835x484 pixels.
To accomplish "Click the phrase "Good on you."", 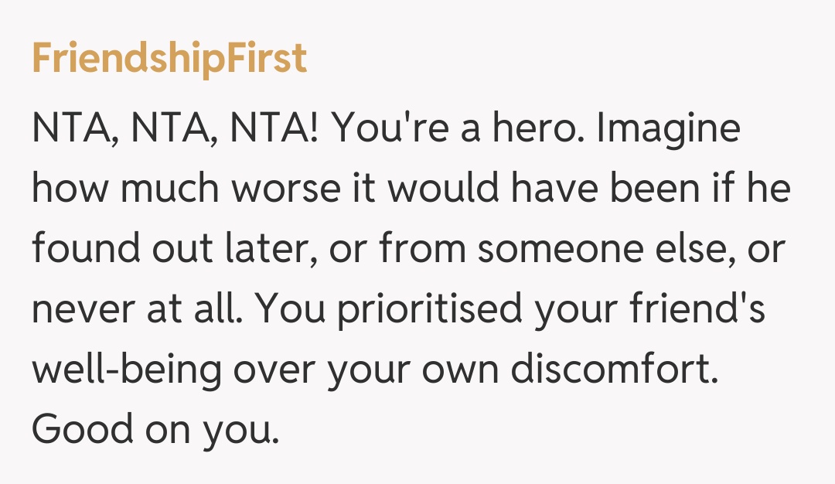I will pos(155,429).
